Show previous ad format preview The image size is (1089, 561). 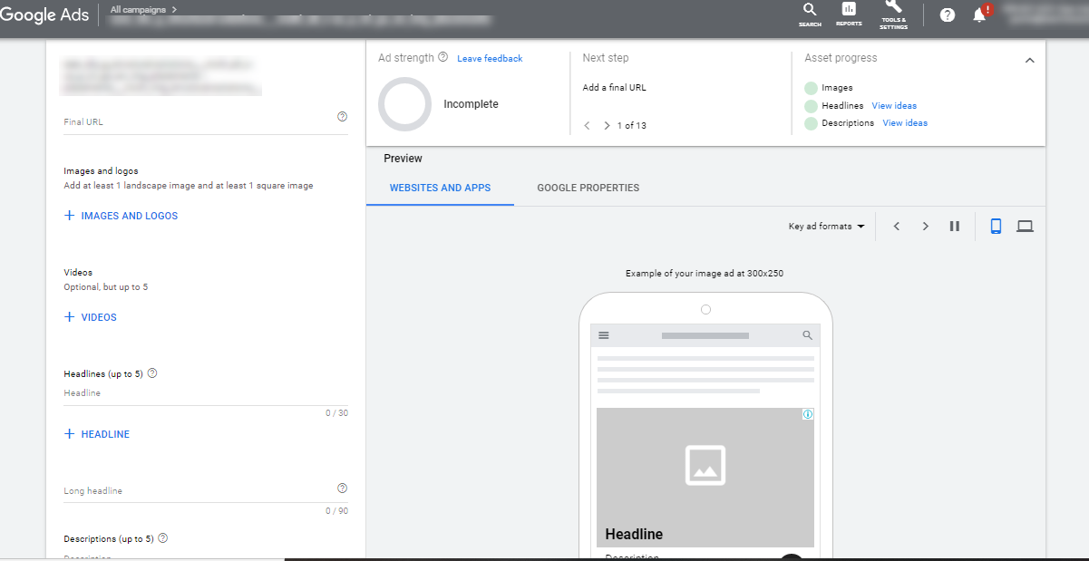pyautogui.click(x=896, y=227)
